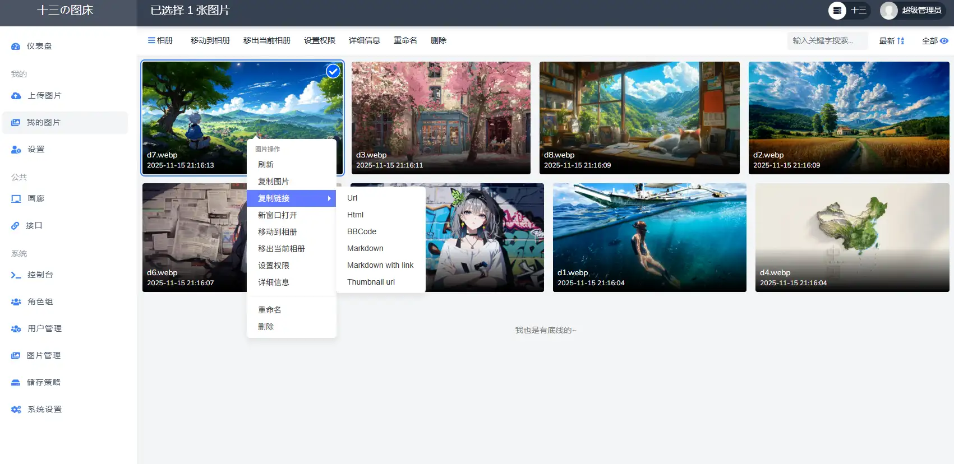Click the gears icon beside 系统设置
This screenshot has width=954, height=464.
tap(16, 410)
